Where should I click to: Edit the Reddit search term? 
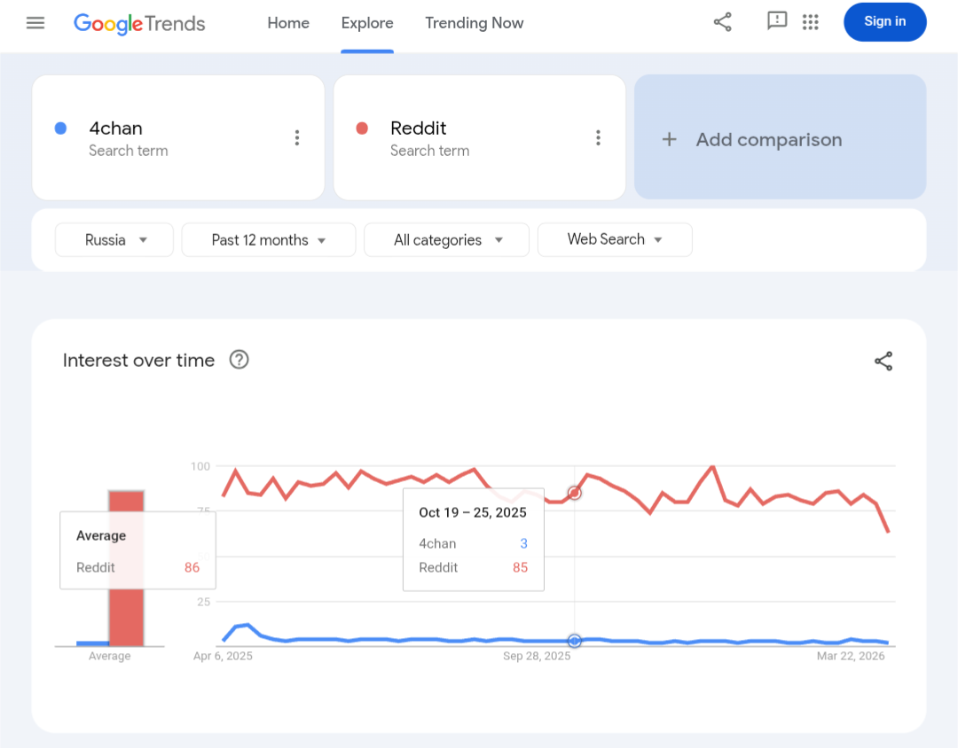(419, 129)
